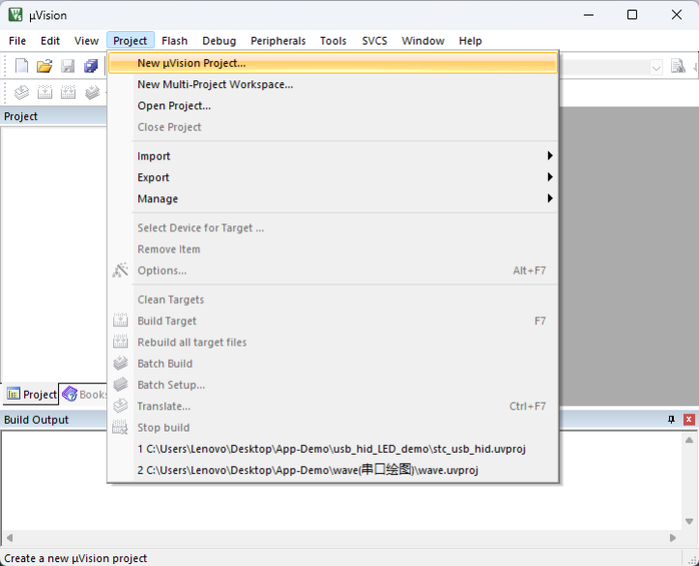
Task: Open the find text dropdown arrow
Action: (656, 67)
